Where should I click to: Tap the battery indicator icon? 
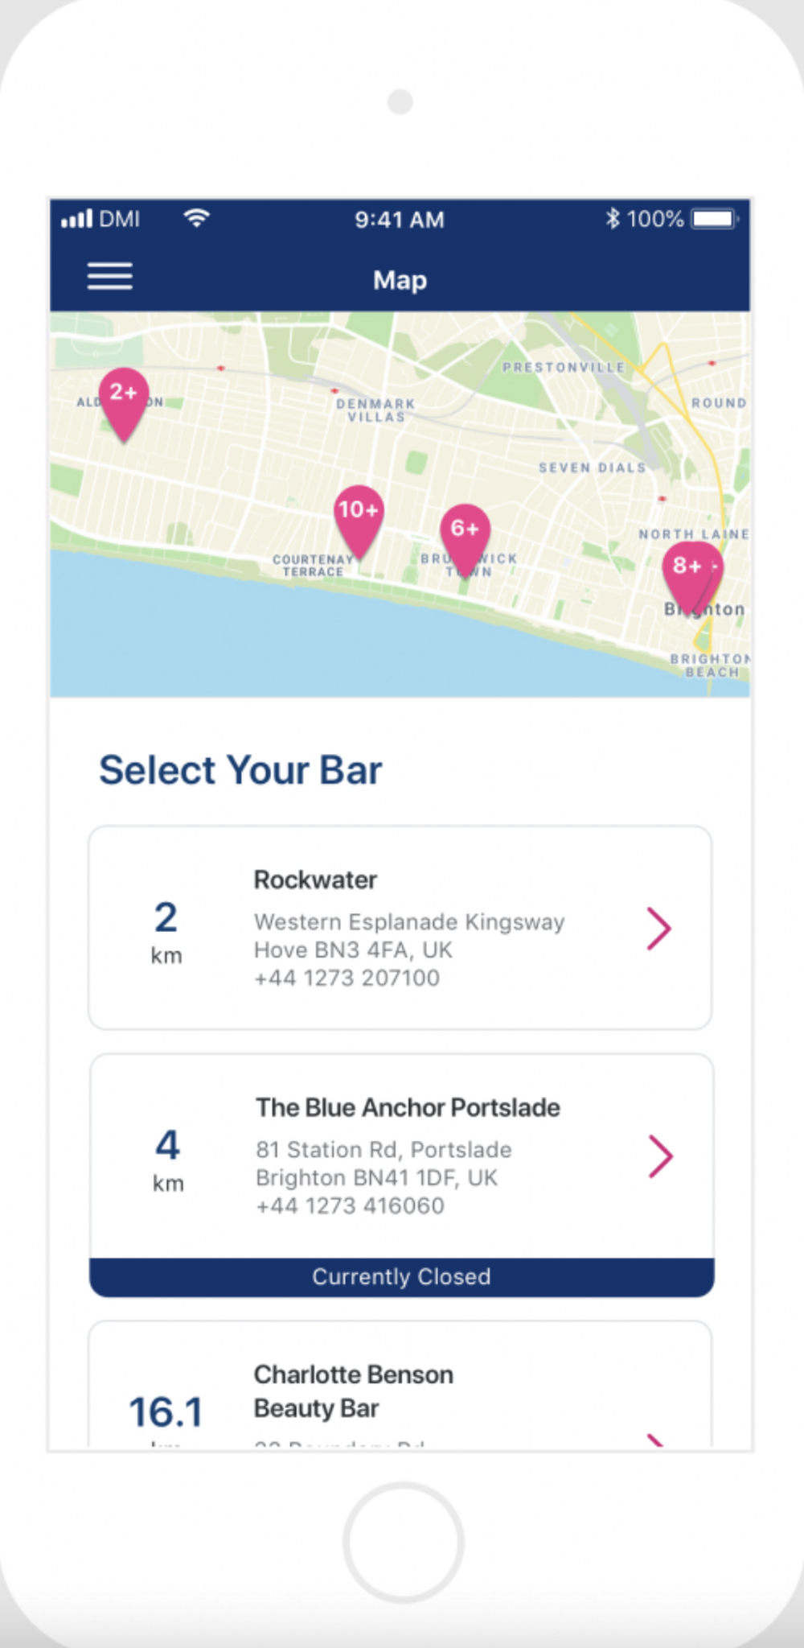tap(715, 219)
